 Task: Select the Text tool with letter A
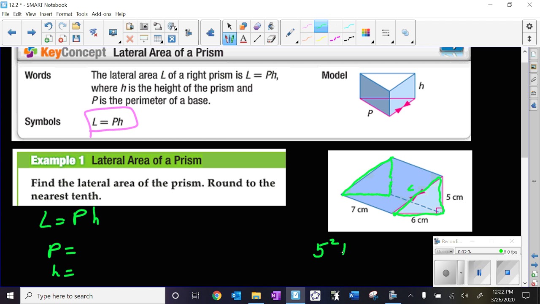click(243, 39)
